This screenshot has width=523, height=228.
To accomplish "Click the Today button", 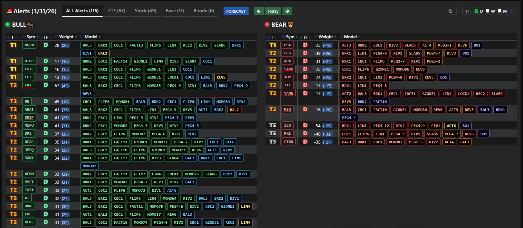I will click(273, 11).
